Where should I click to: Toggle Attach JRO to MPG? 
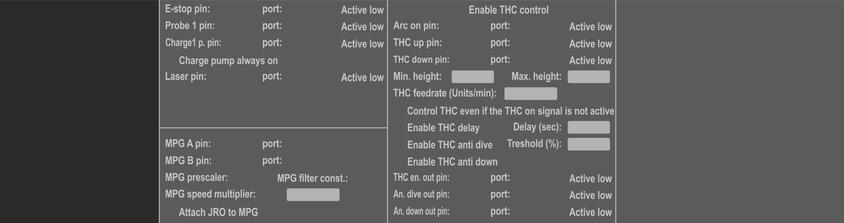[218, 212]
